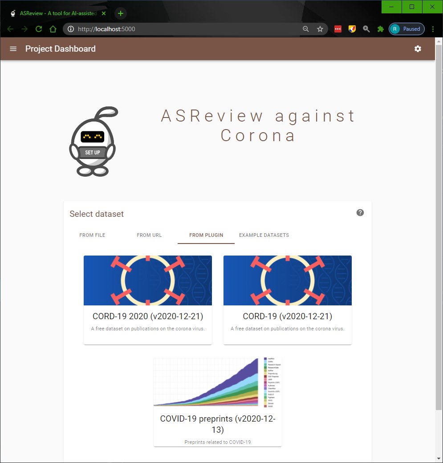
Task: Close the ASReview browser tab
Action: click(104, 13)
